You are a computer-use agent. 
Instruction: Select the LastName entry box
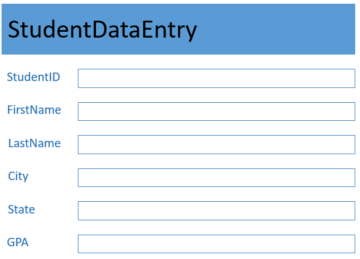pos(216,145)
